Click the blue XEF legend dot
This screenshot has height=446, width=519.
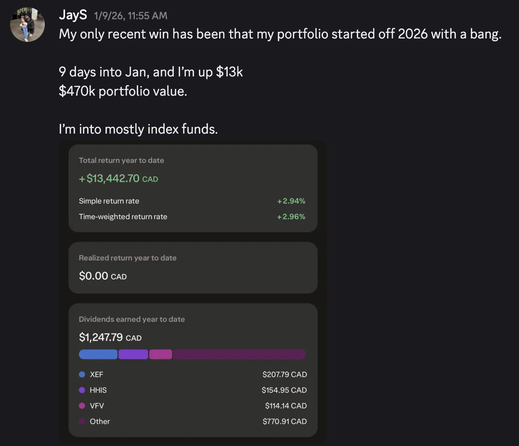(82, 374)
